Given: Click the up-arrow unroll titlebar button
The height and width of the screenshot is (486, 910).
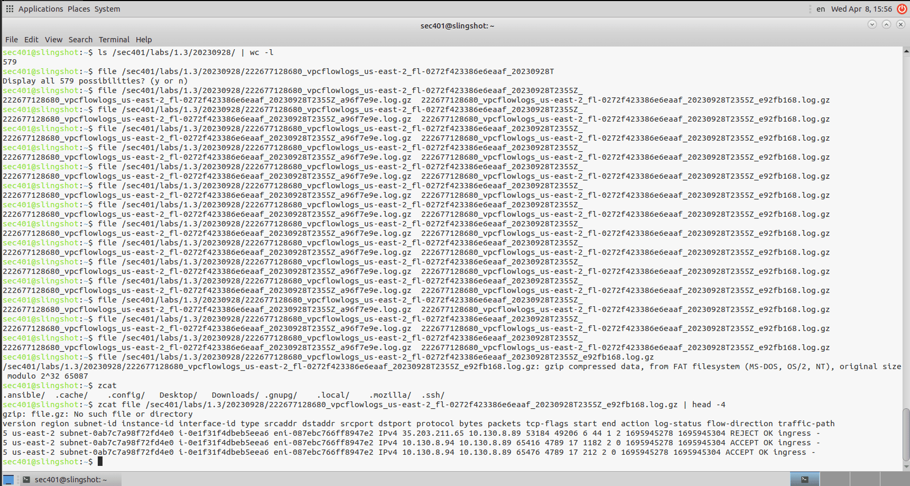Looking at the screenshot, I should [886, 24].
